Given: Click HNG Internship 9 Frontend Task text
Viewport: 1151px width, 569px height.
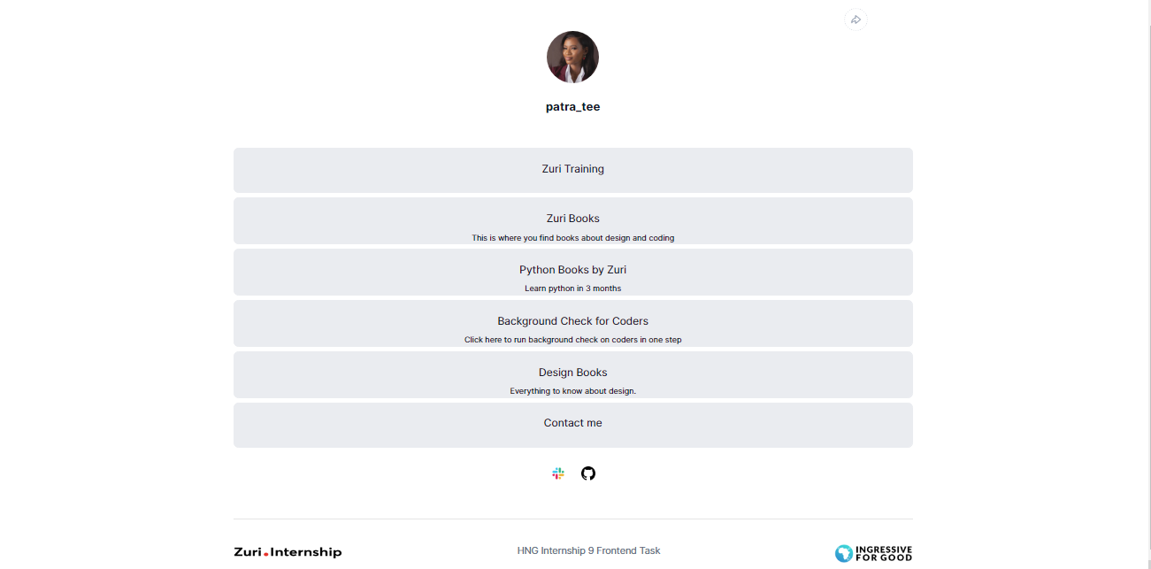Looking at the screenshot, I should (x=588, y=550).
